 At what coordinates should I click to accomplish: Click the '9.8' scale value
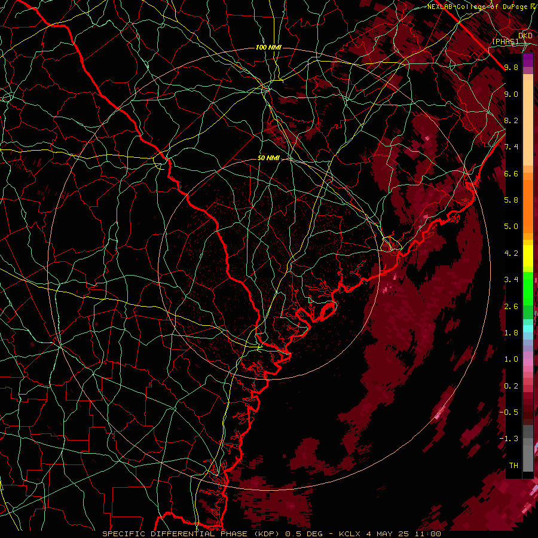coord(511,67)
